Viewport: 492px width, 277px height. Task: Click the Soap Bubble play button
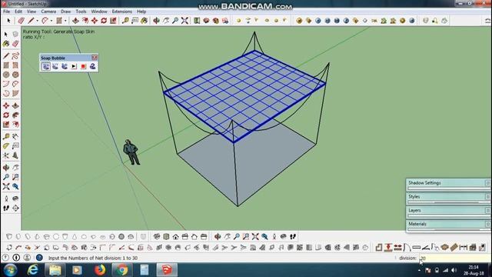[x=74, y=66]
